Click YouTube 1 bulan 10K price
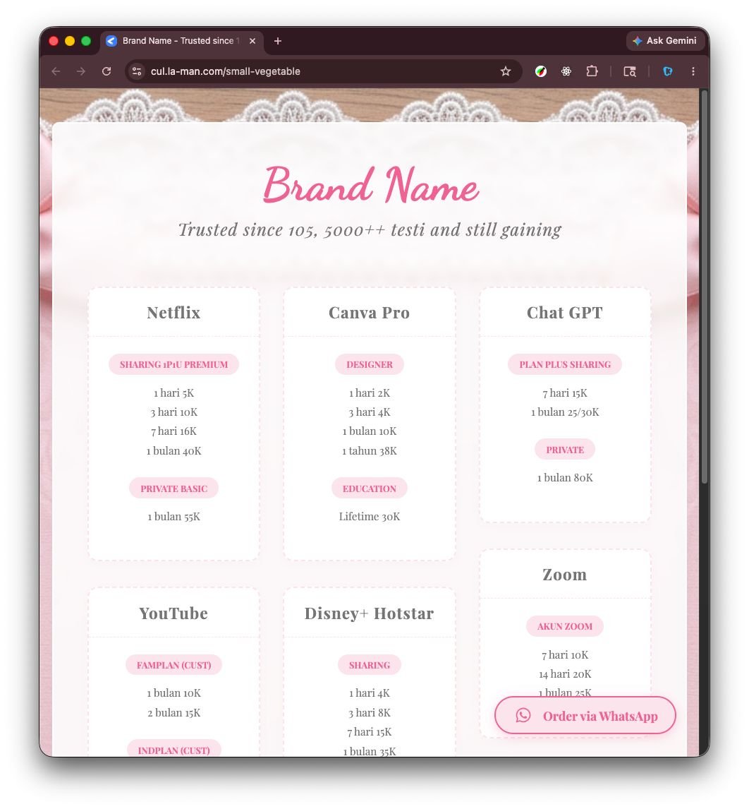 point(173,693)
